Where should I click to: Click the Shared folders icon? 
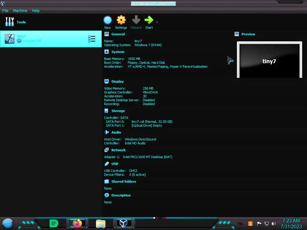click(x=106, y=181)
